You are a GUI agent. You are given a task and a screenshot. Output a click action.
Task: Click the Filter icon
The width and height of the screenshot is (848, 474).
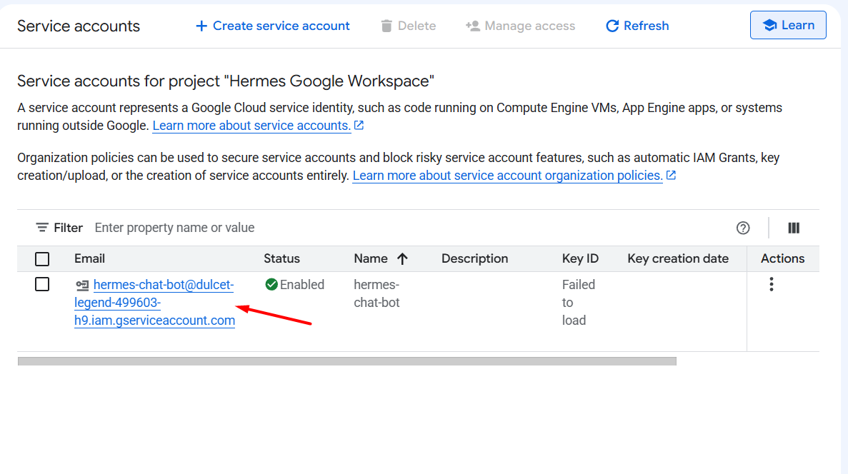tap(41, 228)
